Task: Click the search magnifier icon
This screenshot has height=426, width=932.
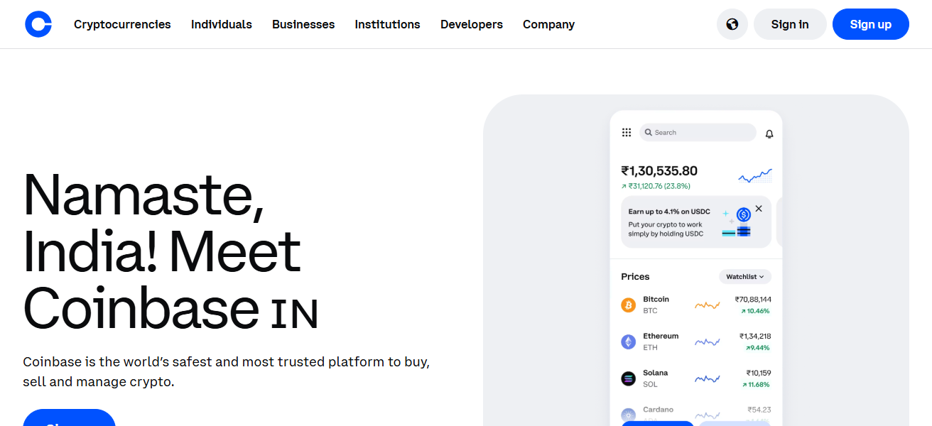Action: coord(648,132)
